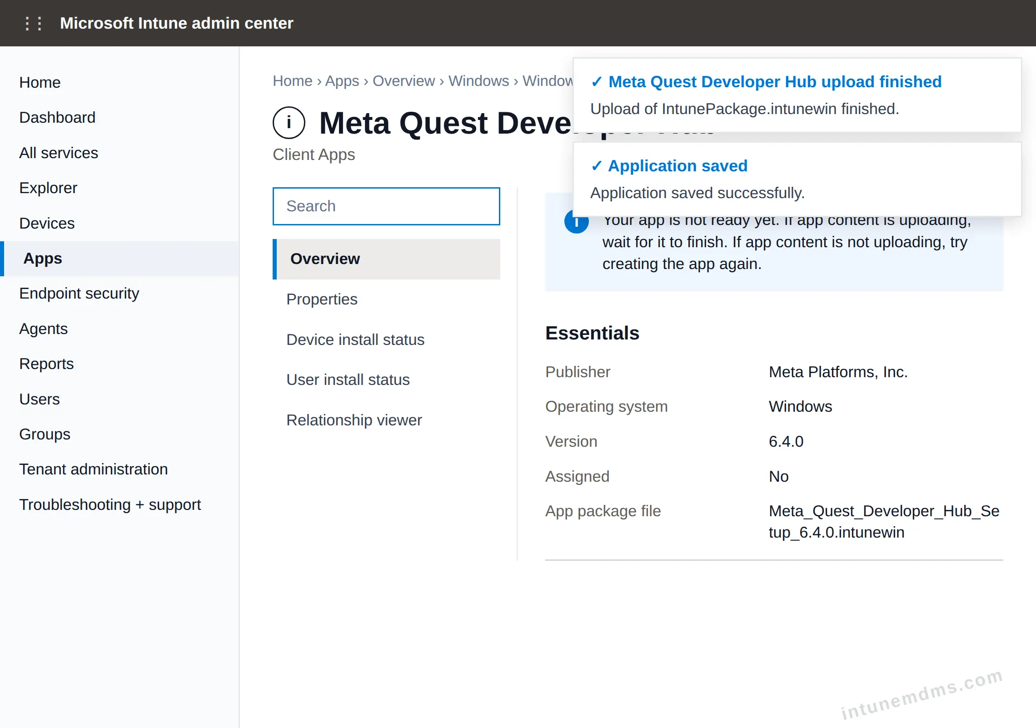Image resolution: width=1036 pixels, height=728 pixels.
Task: Select Apps in the sidebar
Action: (120, 259)
